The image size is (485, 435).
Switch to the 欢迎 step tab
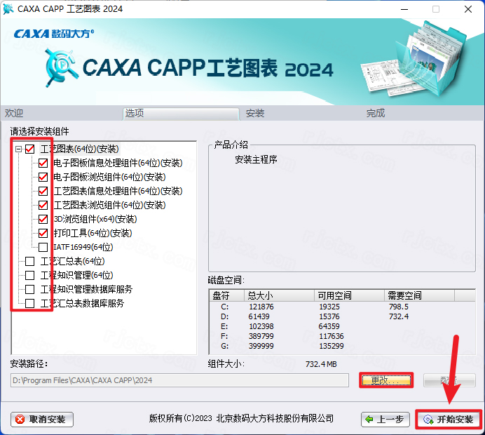pyautogui.click(x=14, y=113)
